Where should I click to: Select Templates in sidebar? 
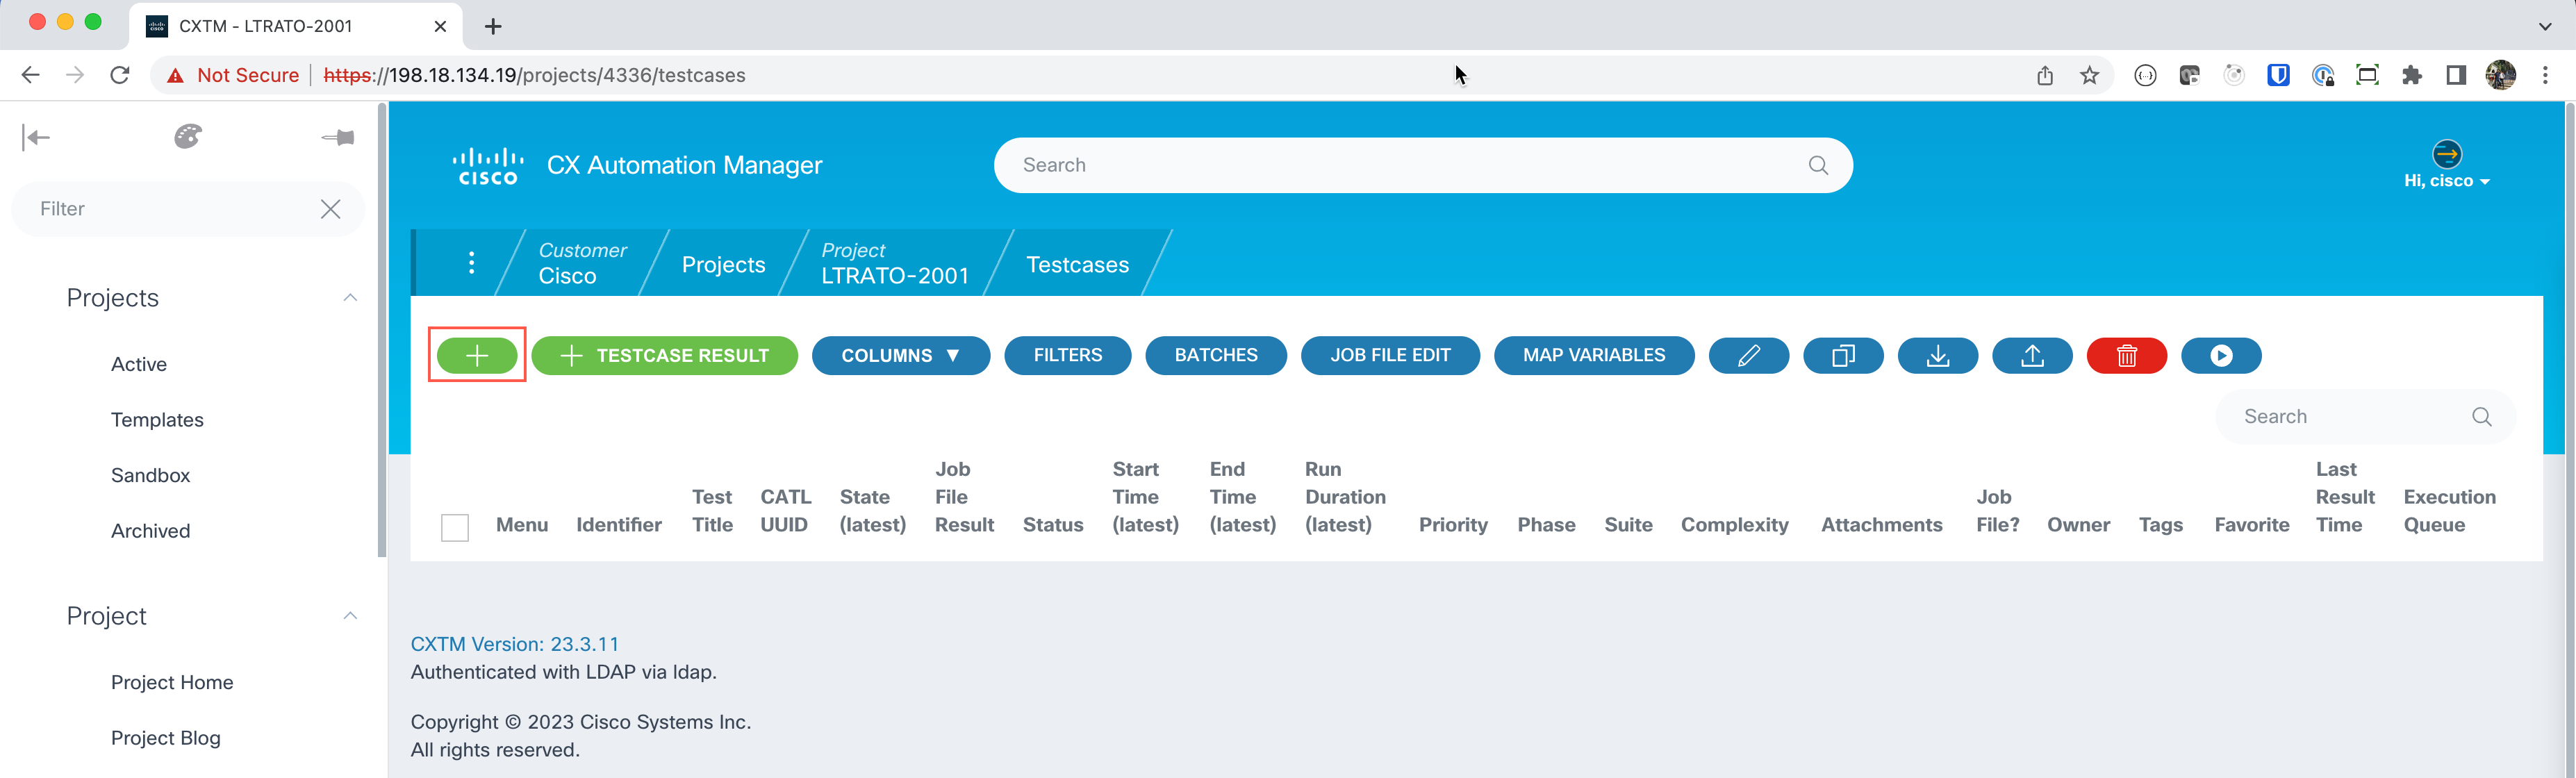(x=157, y=420)
